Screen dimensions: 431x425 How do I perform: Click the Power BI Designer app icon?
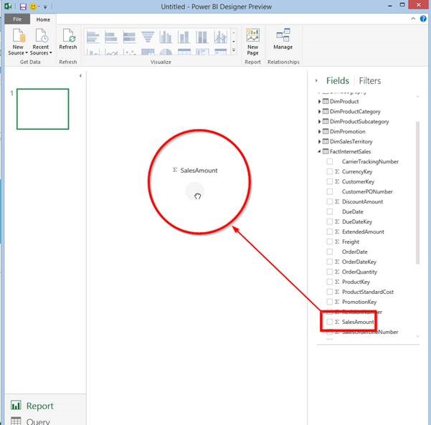8,6
